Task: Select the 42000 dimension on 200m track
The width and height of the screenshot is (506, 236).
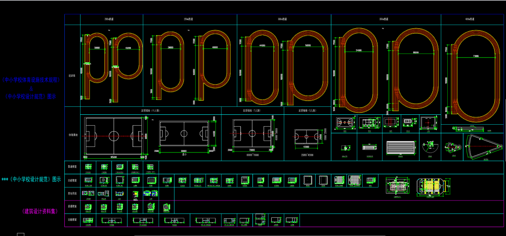Action: coord(128,48)
